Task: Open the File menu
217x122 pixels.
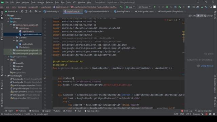Action: [x=7, y=2]
